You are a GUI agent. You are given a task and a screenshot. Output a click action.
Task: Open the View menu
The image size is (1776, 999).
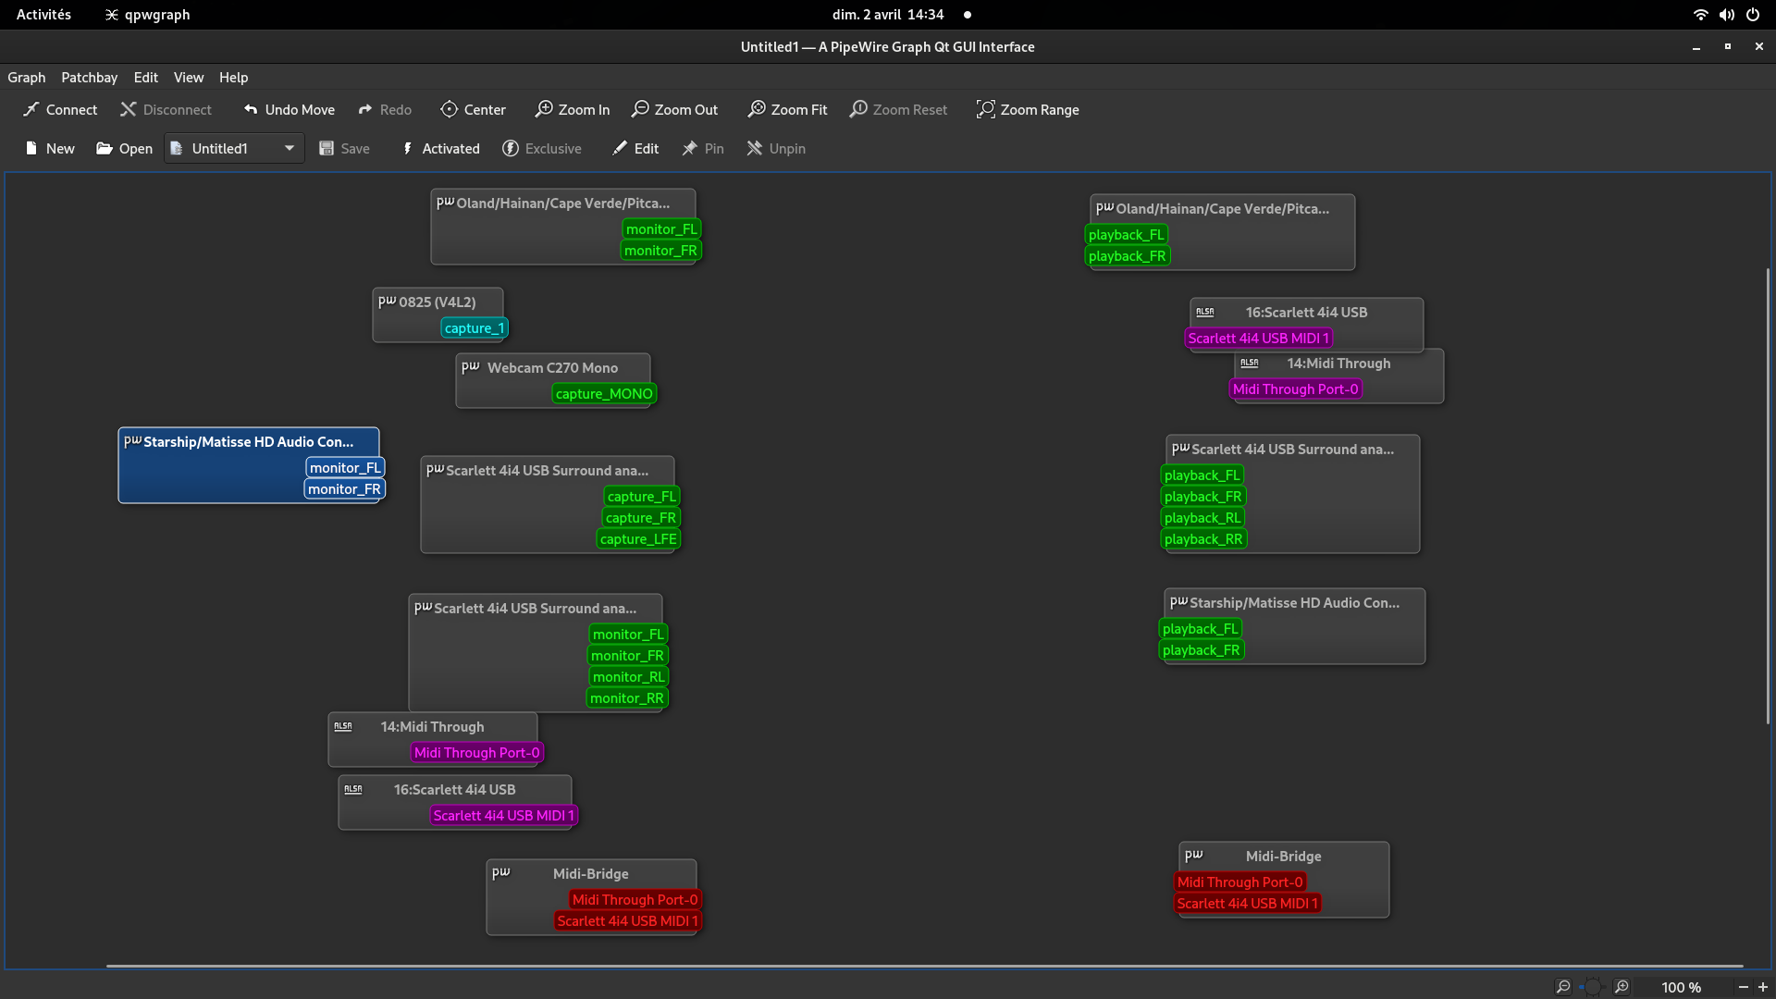point(188,78)
